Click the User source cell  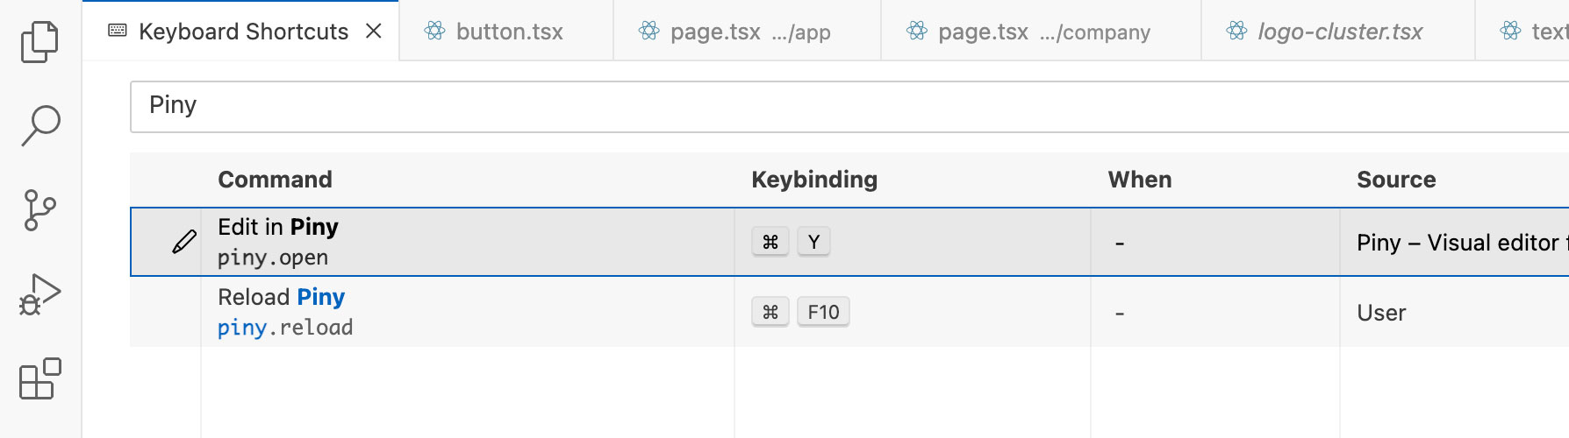point(1381,313)
